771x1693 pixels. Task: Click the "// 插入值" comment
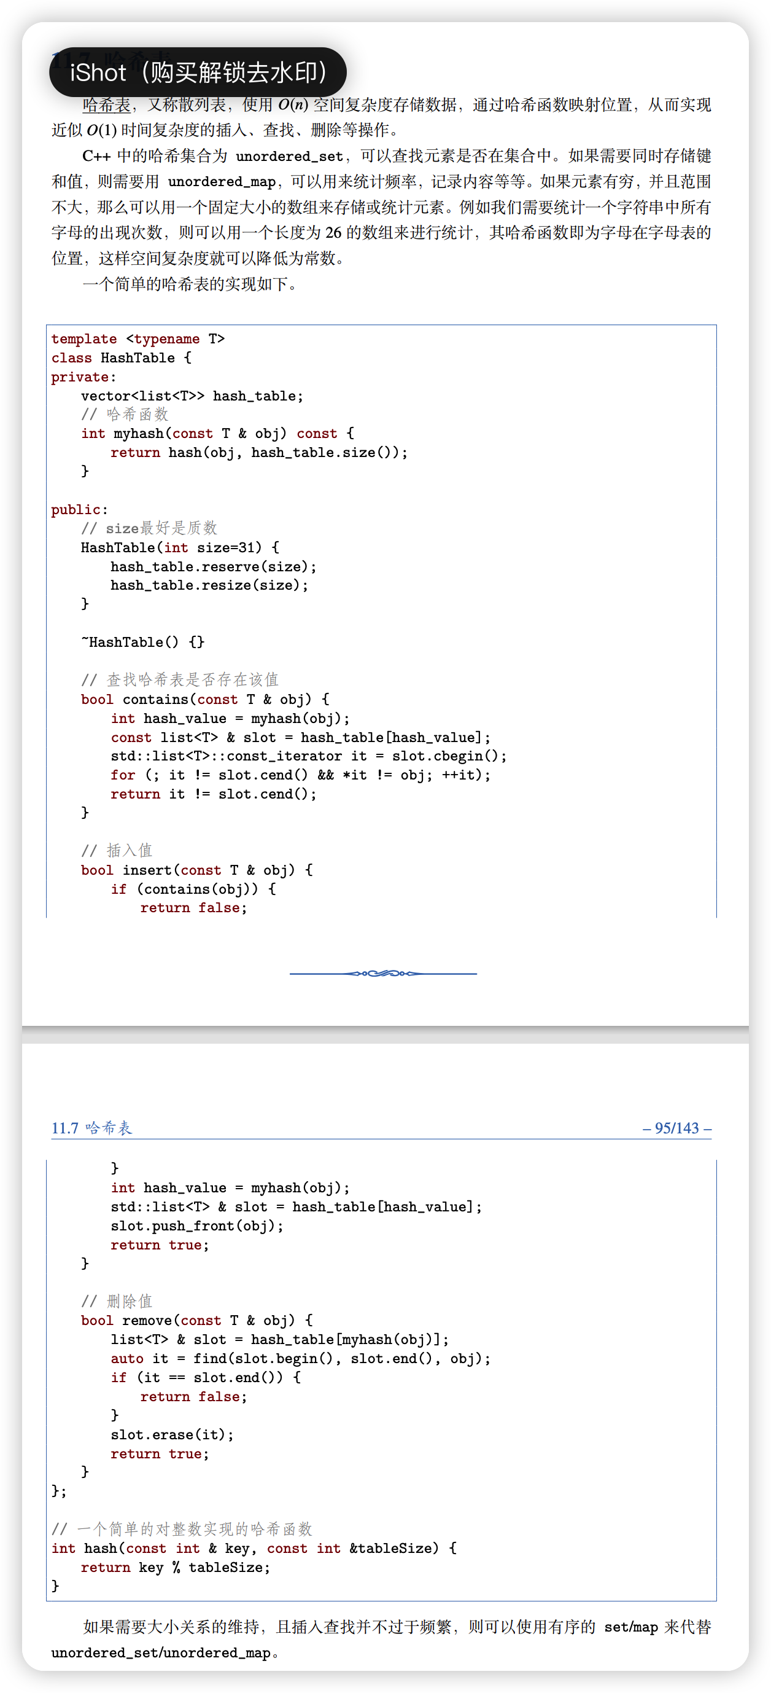[117, 850]
